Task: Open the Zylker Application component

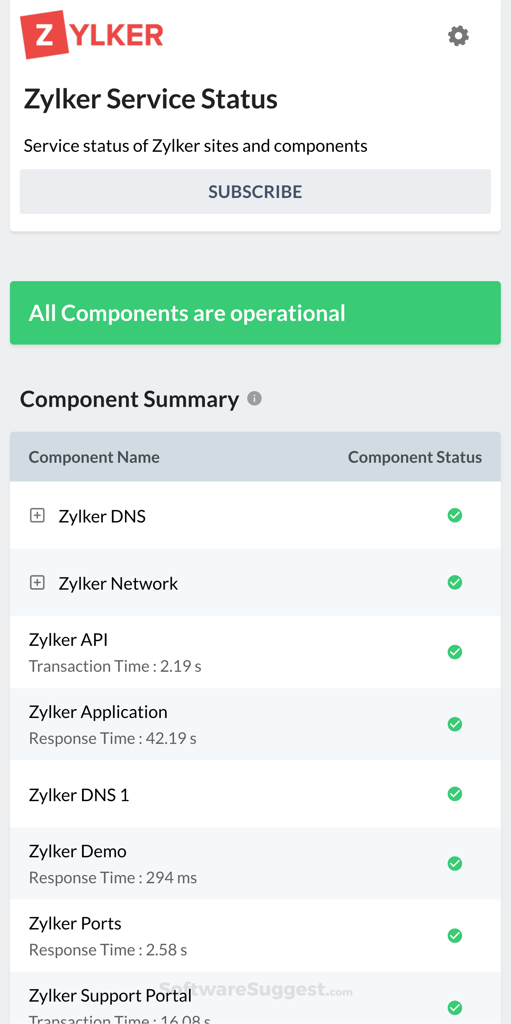Action: point(98,712)
